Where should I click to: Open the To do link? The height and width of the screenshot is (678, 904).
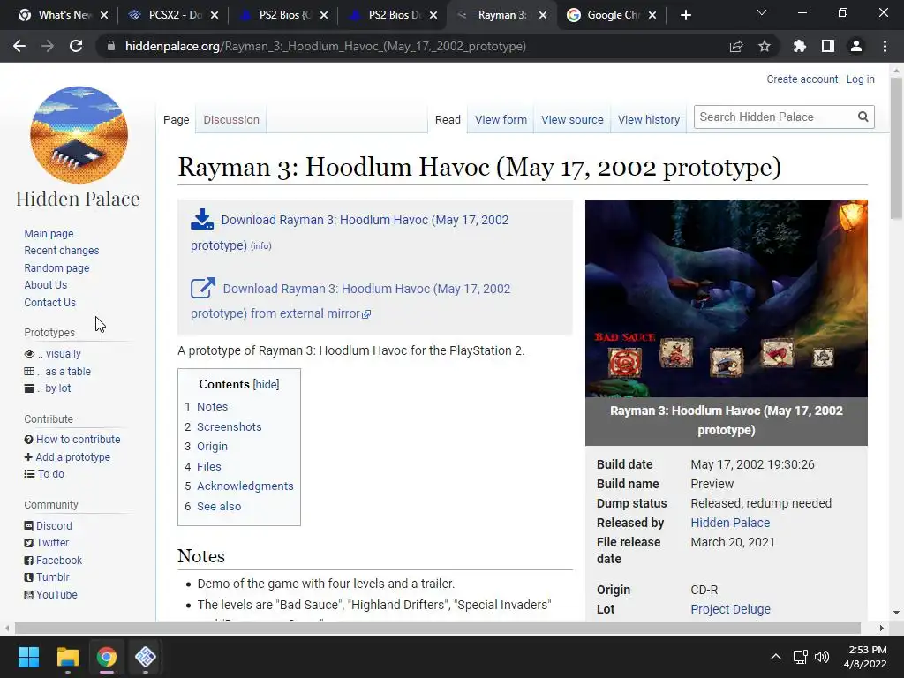pos(50,474)
